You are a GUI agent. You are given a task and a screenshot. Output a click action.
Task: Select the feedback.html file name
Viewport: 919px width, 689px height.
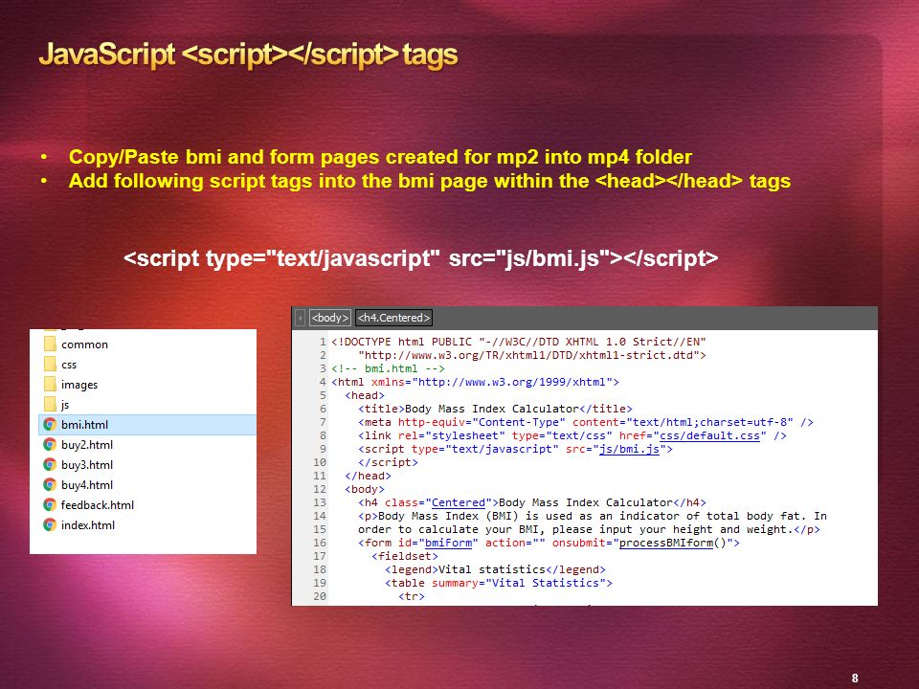pos(98,505)
